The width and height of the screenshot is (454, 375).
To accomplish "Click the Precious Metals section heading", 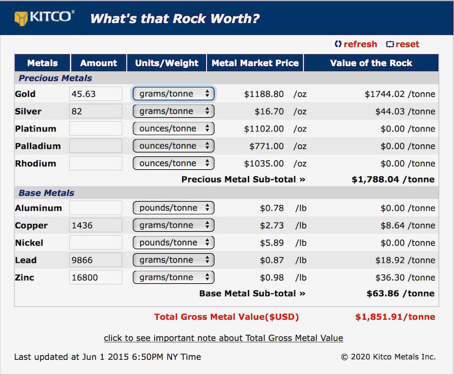I will [x=55, y=78].
